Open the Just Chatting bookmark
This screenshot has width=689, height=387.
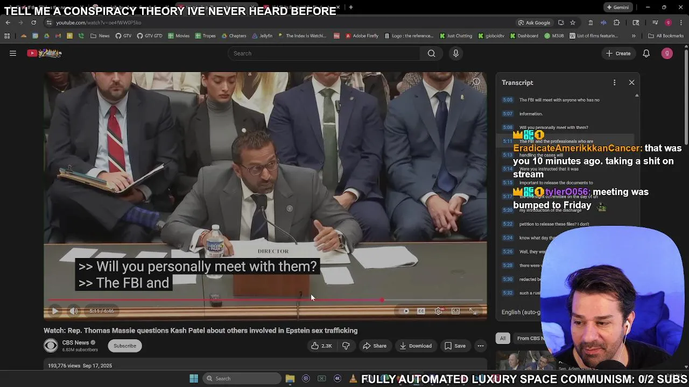(x=456, y=36)
